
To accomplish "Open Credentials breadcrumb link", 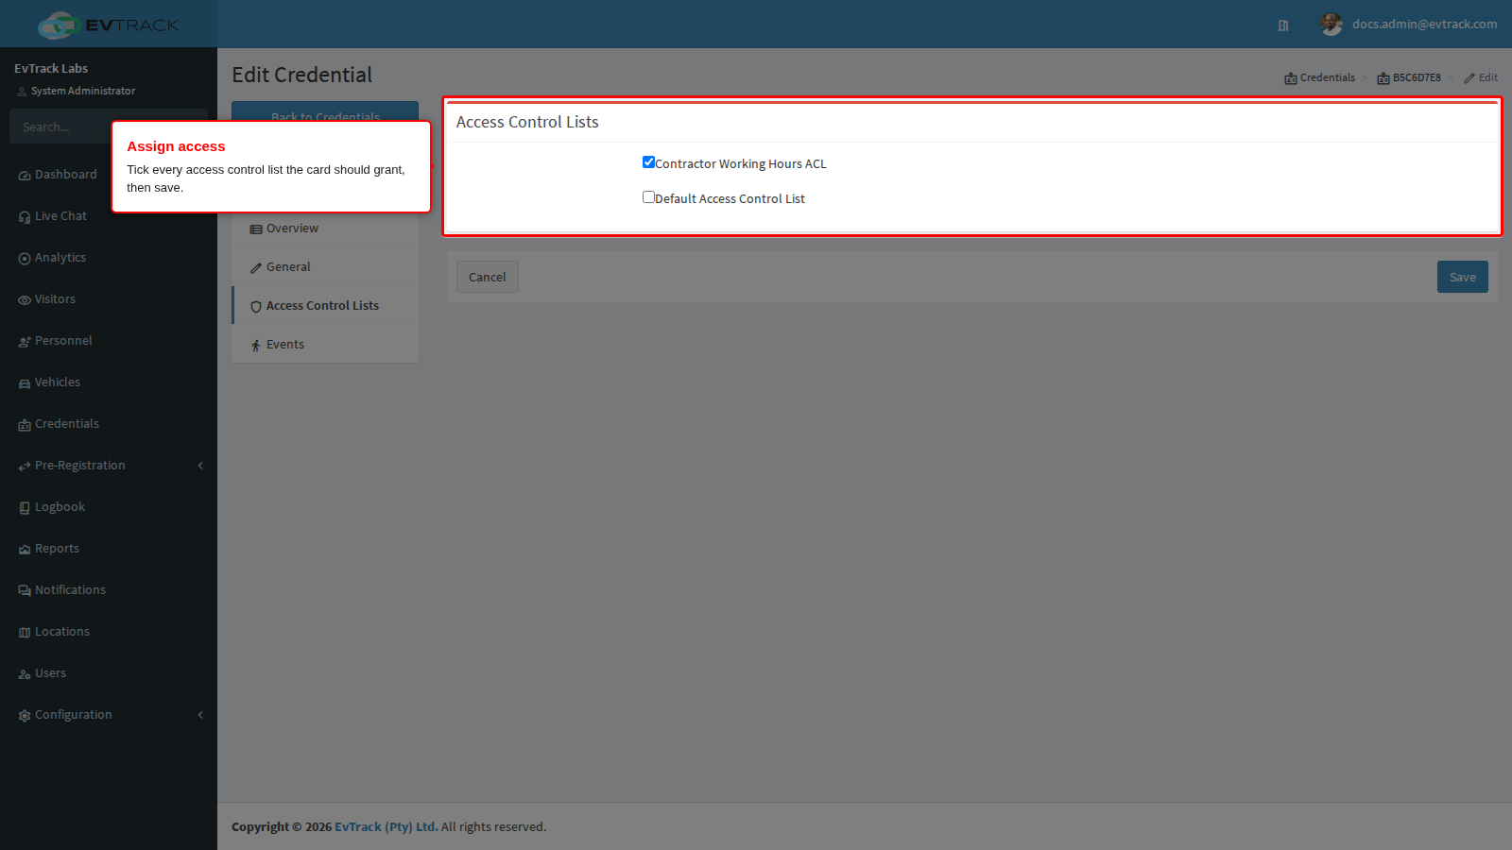I will tap(1320, 77).
